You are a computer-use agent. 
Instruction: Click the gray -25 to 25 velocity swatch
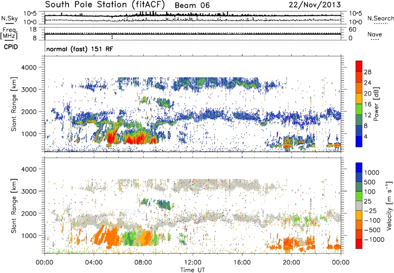359,205
